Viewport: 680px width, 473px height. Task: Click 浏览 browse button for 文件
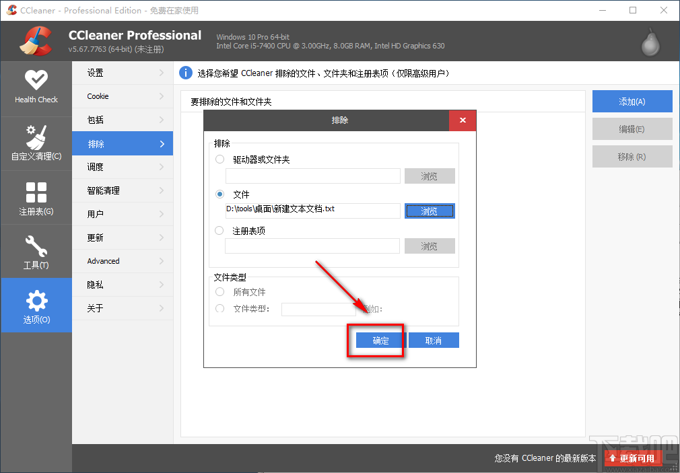click(430, 211)
